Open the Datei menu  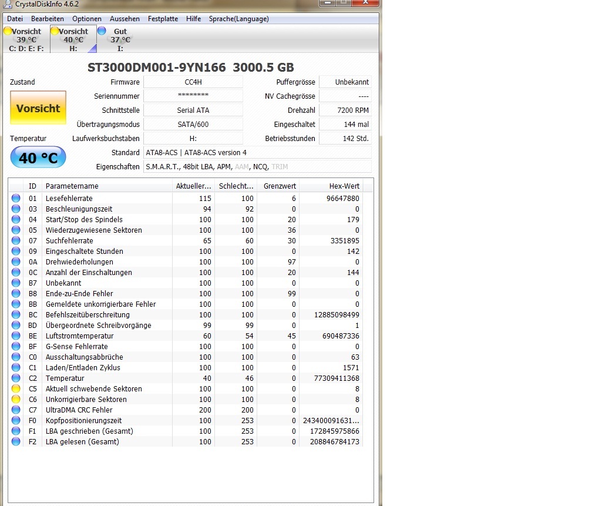click(x=15, y=19)
